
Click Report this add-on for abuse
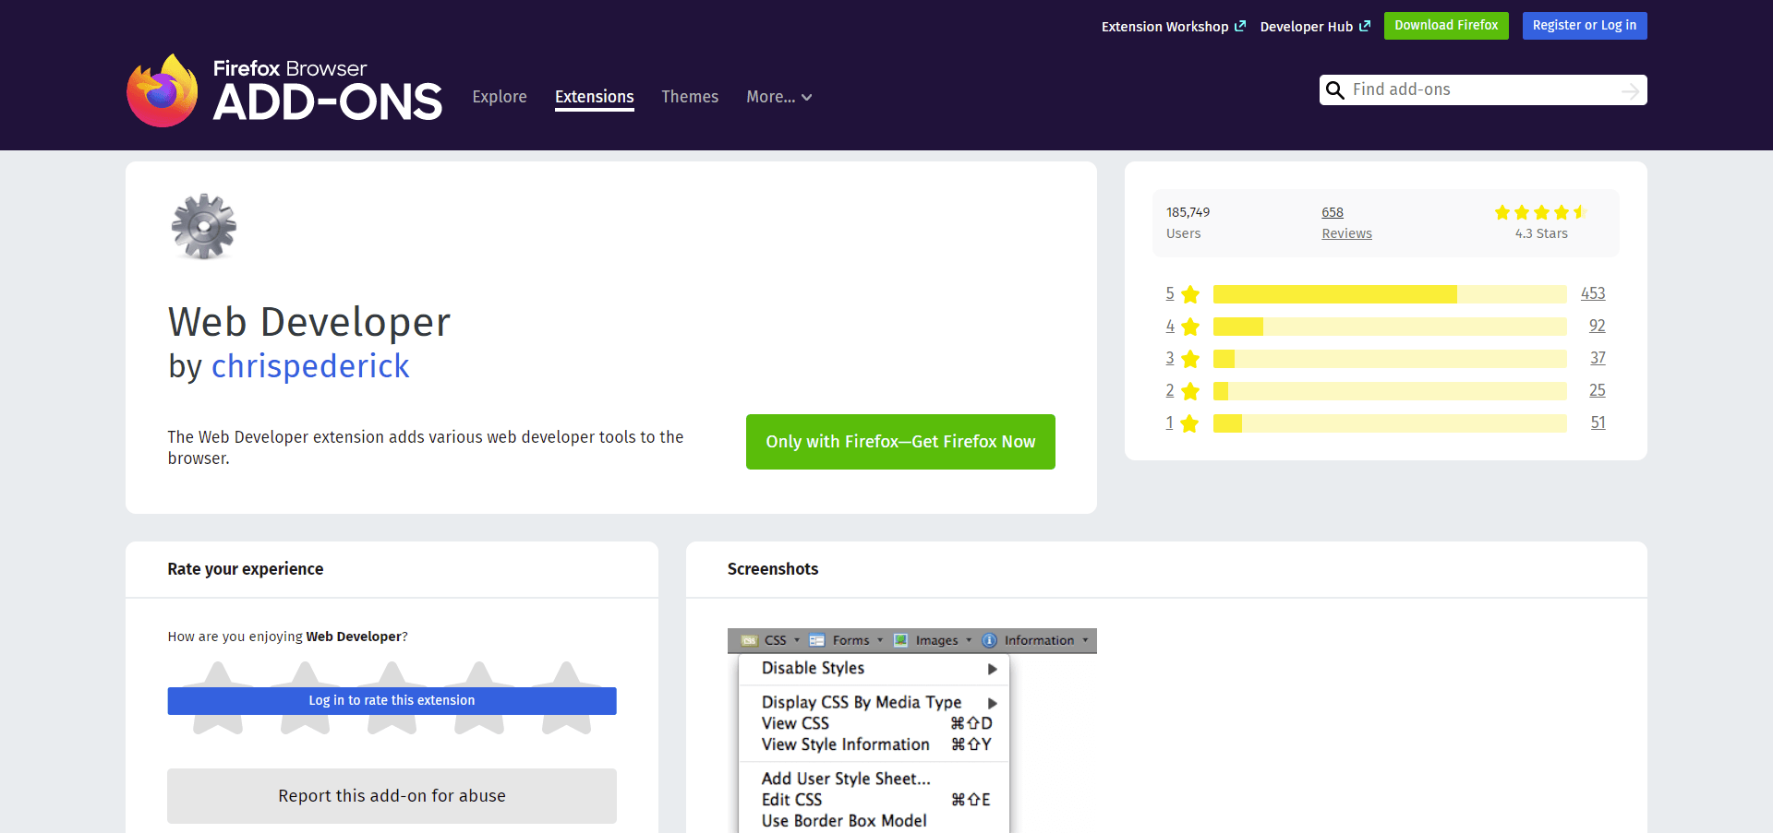point(392,796)
